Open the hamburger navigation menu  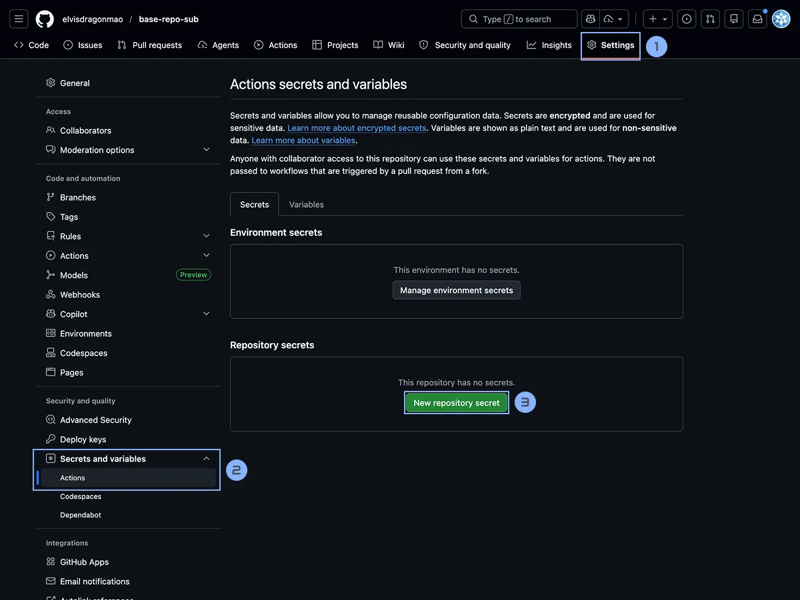tap(19, 19)
